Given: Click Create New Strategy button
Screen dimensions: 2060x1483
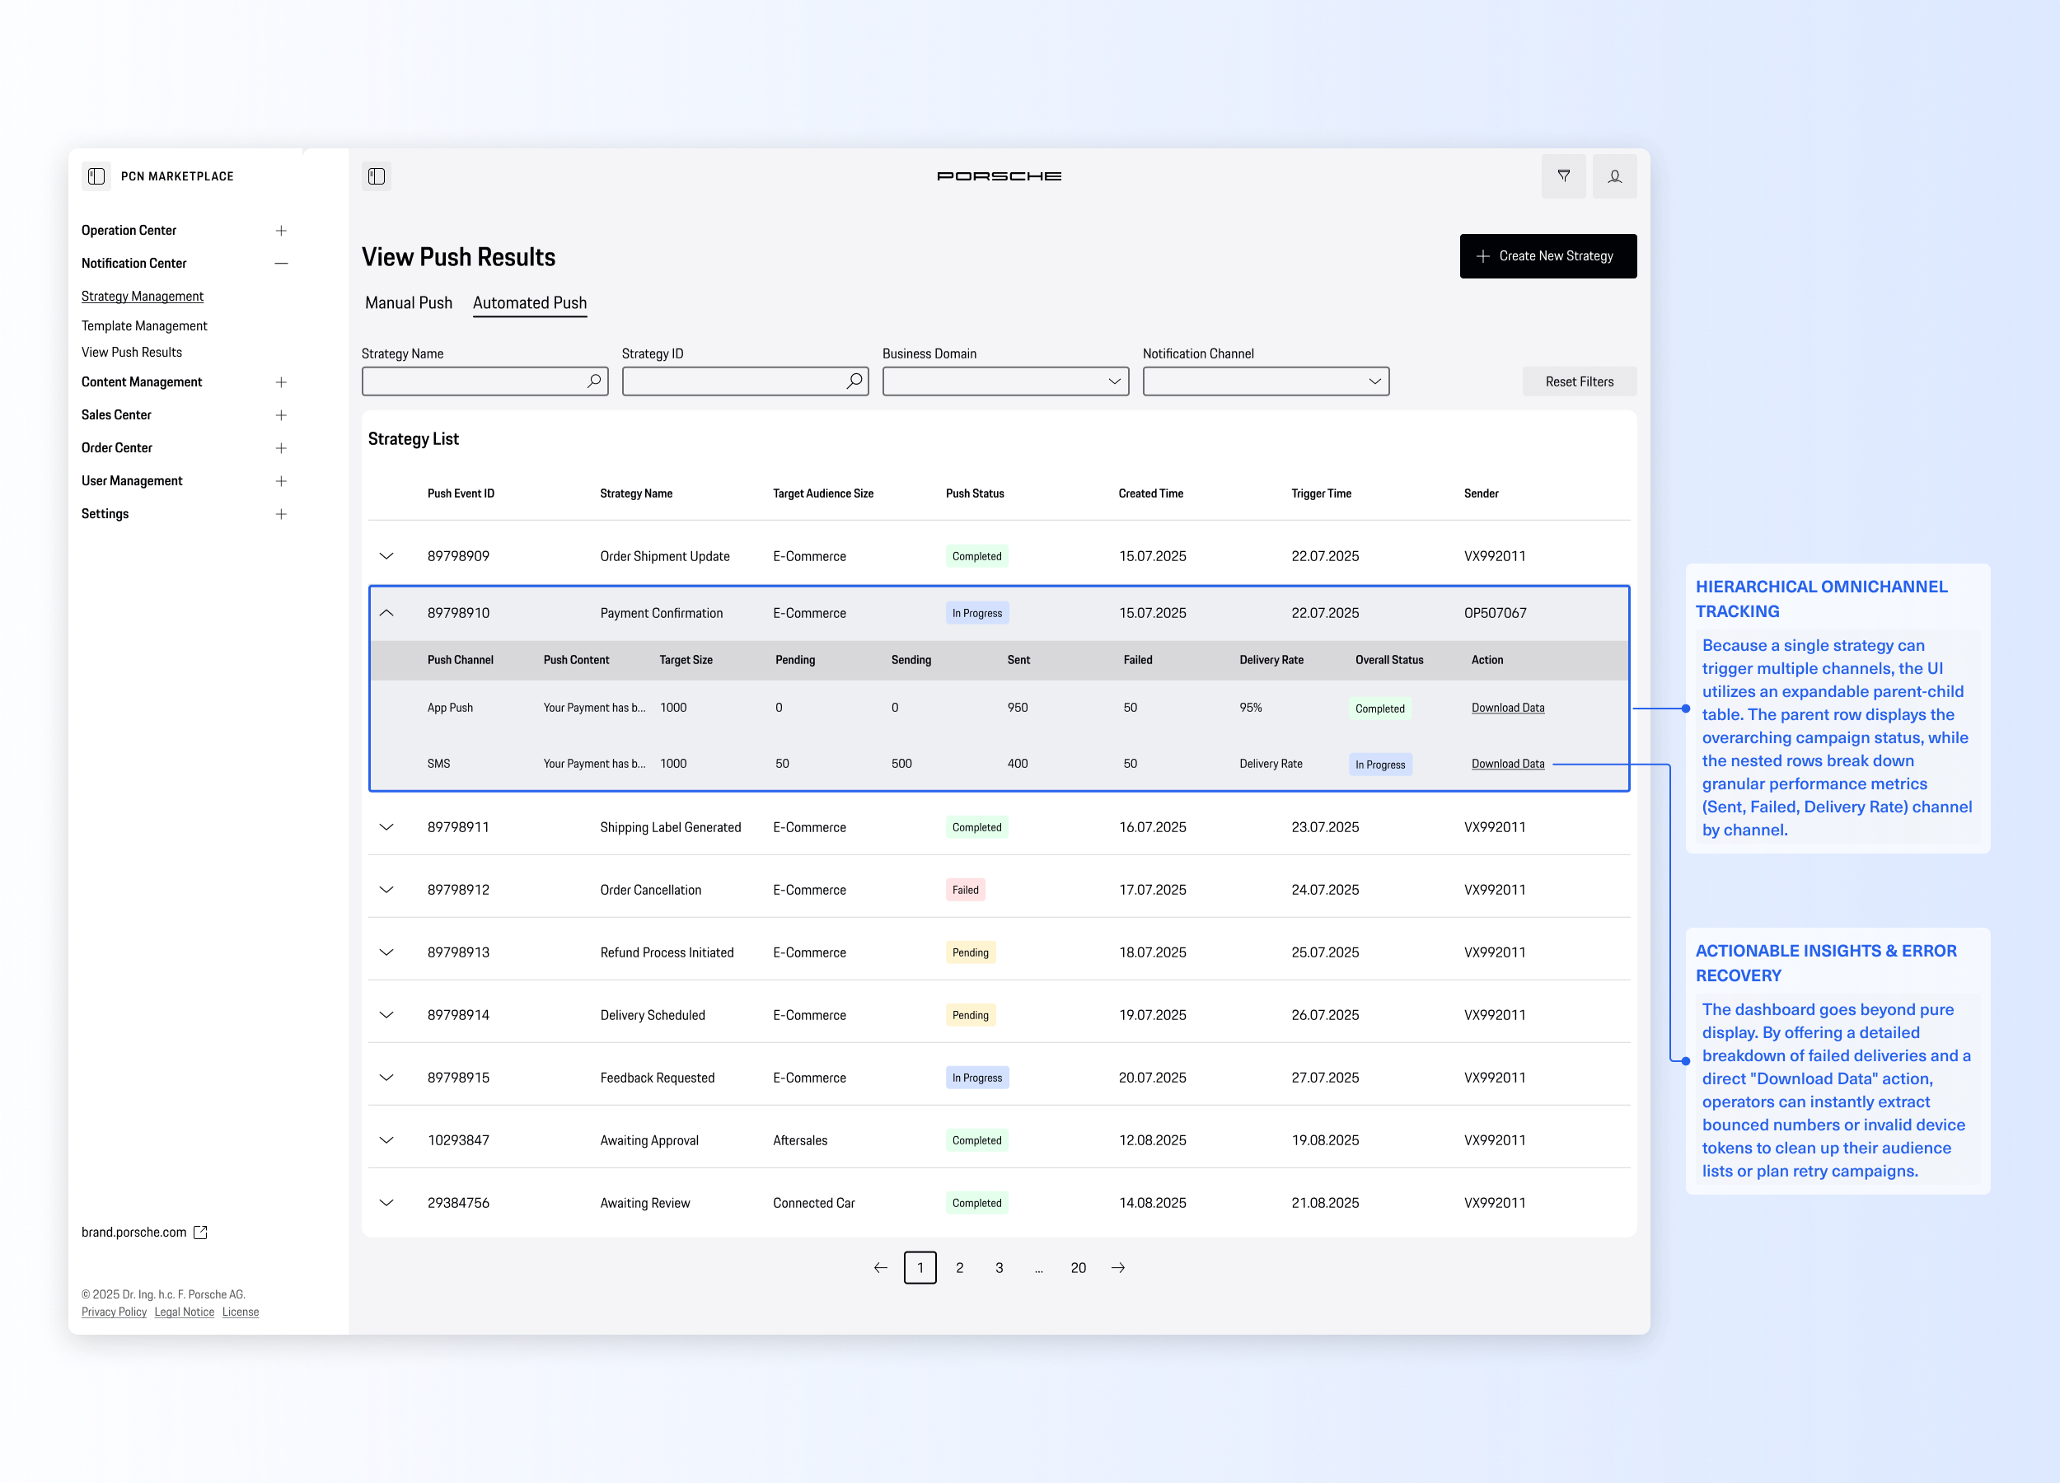Looking at the screenshot, I should click(x=1547, y=256).
